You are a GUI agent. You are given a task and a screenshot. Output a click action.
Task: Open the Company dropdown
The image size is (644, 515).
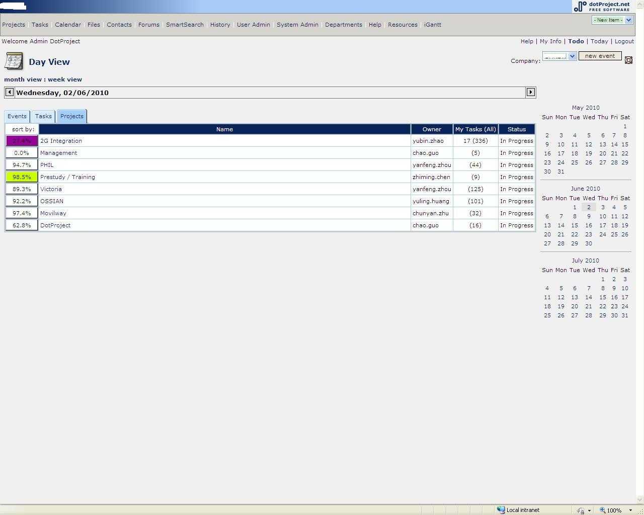(x=559, y=56)
